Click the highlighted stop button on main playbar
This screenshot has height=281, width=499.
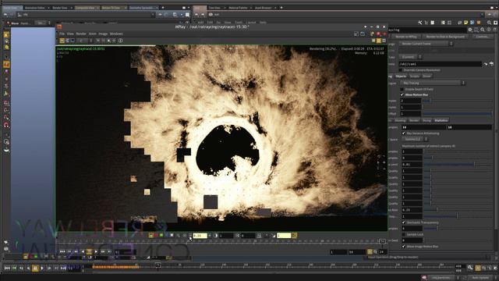coord(35,269)
